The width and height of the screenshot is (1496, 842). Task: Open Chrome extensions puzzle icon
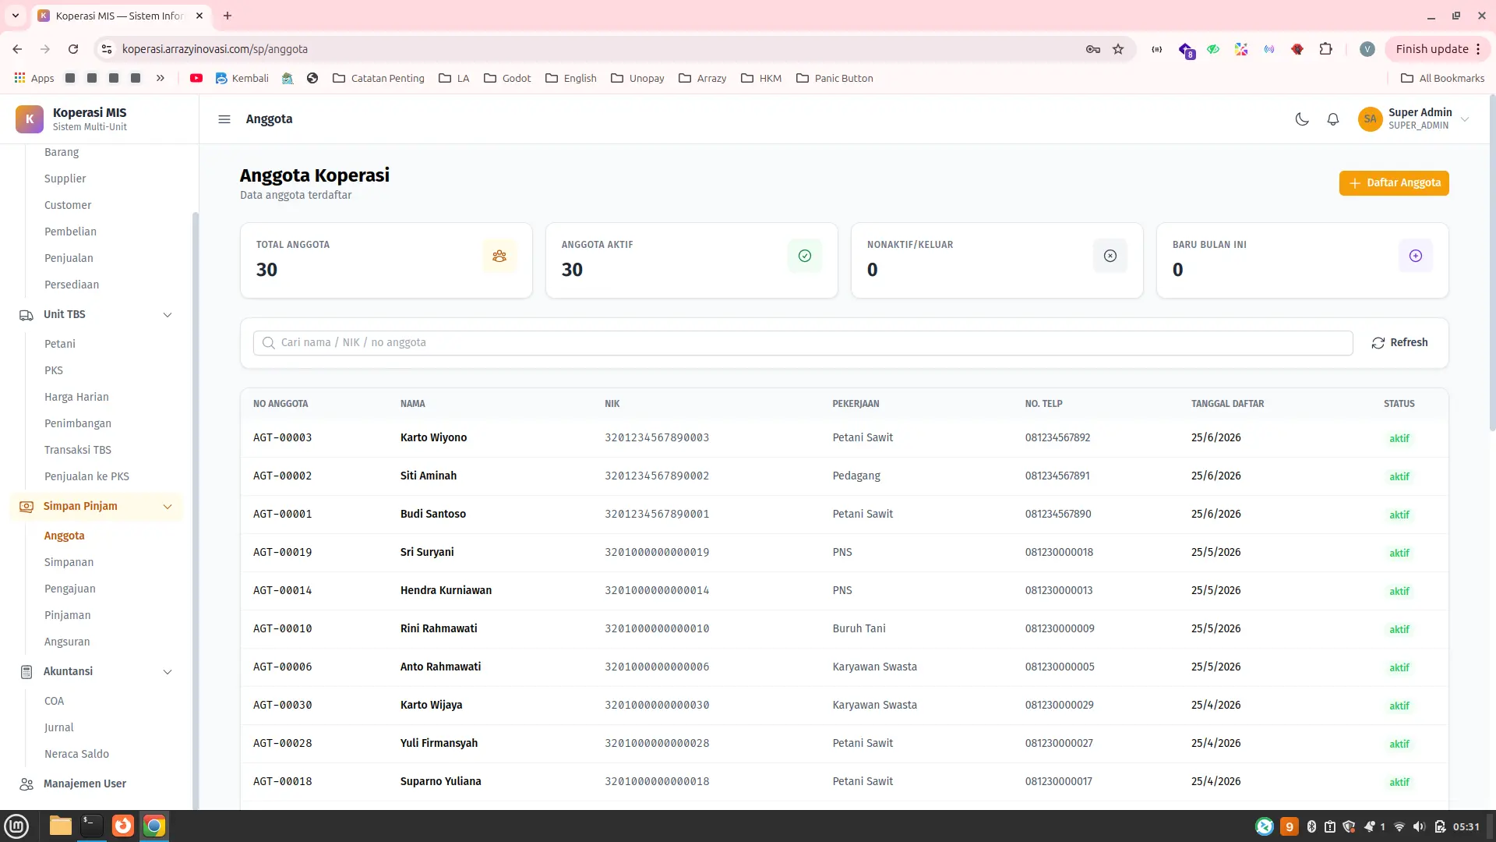1325,49
